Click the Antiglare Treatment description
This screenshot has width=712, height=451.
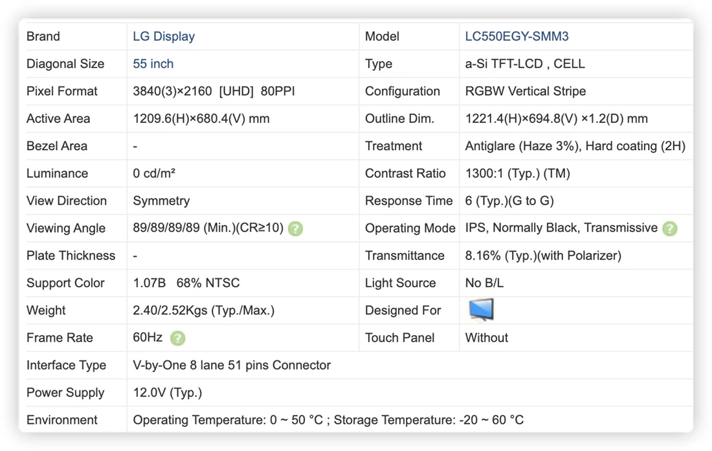[575, 146]
